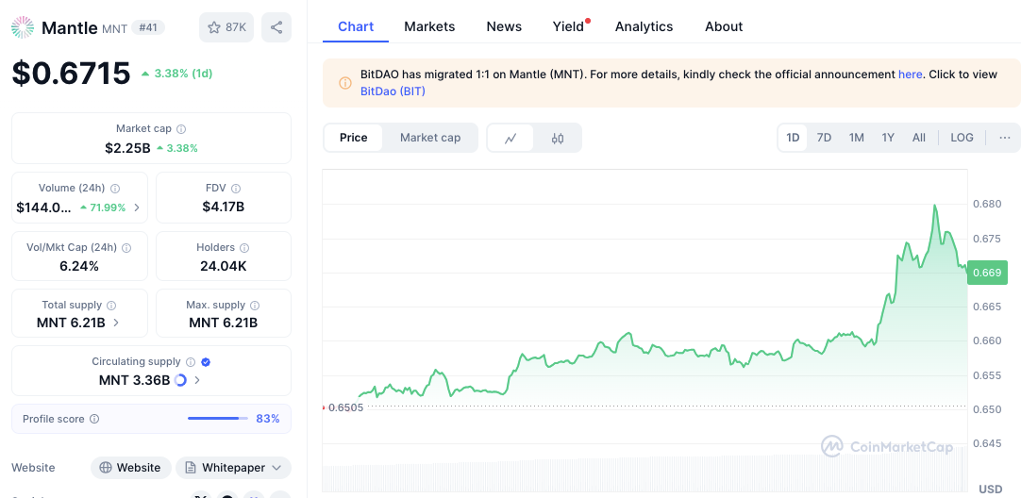
Task: Expand Circulating supply chevron
Action: (x=197, y=380)
